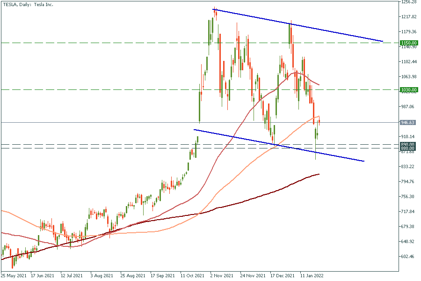This screenshot has width=421, height=281.
Task: Click the '12 Jul 2021' date label
Action: 72,276
